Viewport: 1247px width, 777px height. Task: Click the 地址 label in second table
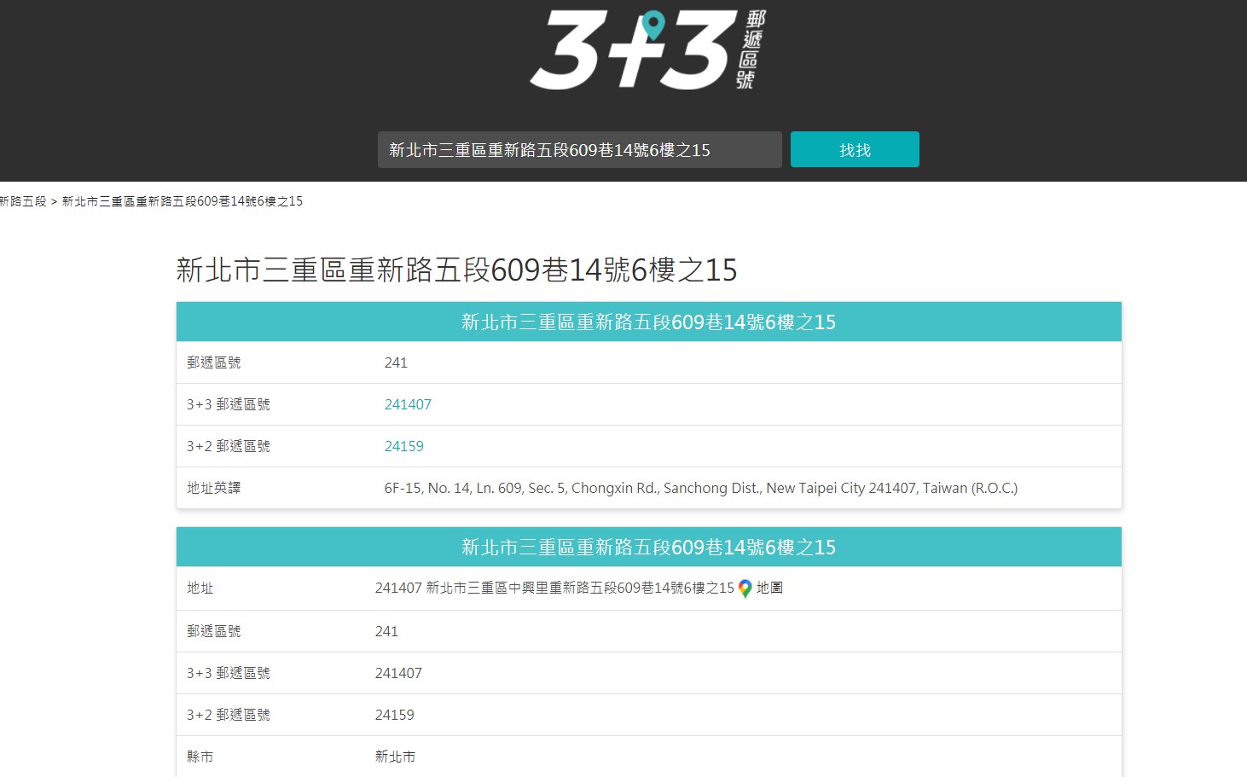click(200, 588)
